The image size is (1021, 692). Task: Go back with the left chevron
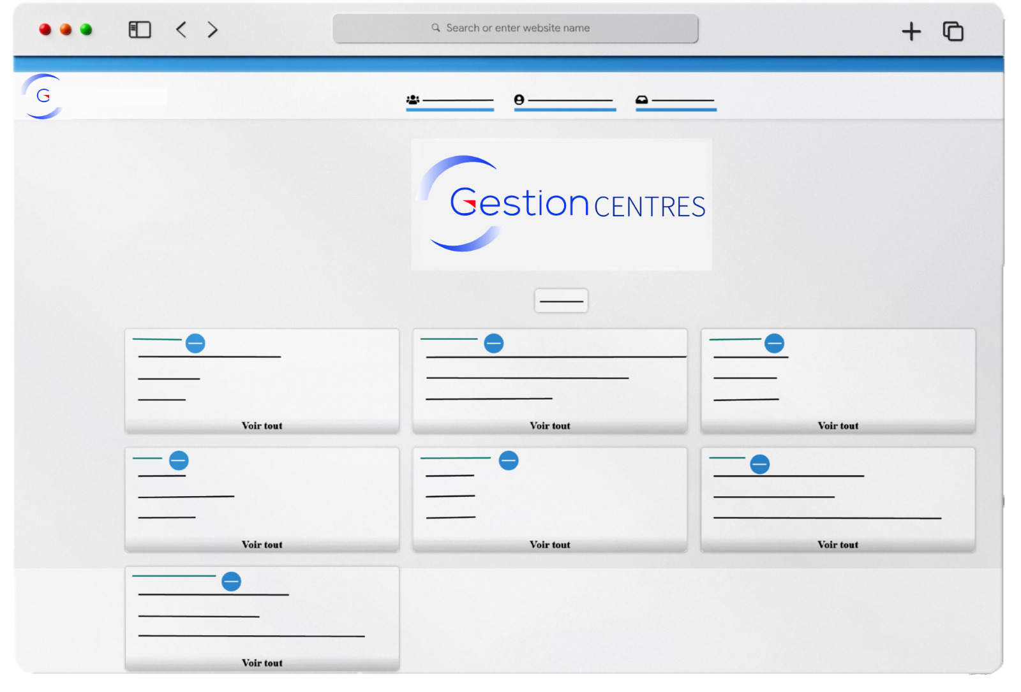pos(181,29)
